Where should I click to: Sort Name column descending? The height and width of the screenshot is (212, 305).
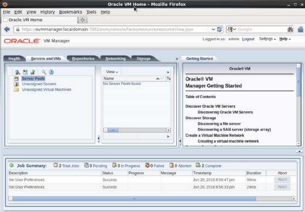click(x=162, y=78)
